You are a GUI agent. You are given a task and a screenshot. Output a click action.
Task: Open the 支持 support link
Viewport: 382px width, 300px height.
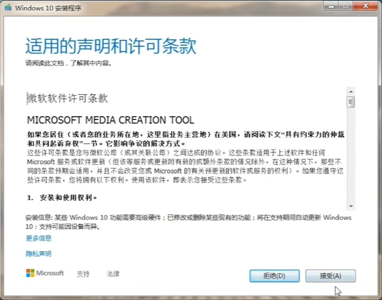[83, 274]
